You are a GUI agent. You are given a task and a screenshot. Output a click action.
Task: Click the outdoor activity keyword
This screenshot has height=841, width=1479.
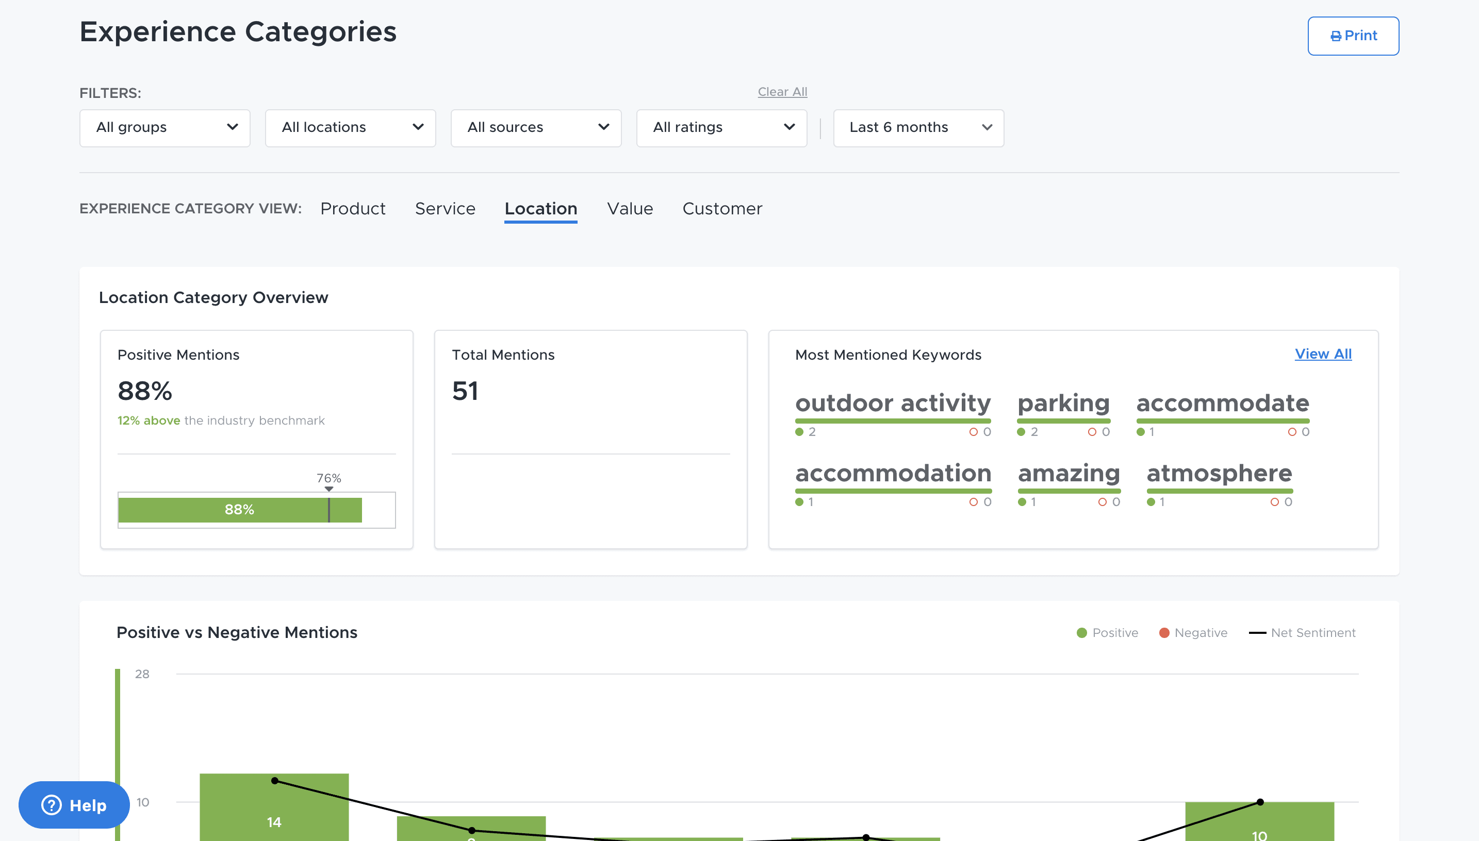(x=892, y=403)
